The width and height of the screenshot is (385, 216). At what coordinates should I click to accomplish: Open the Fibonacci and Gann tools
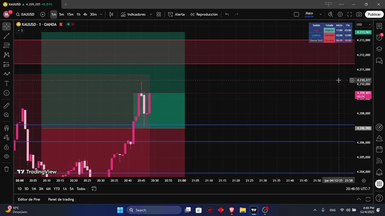(x=6, y=46)
